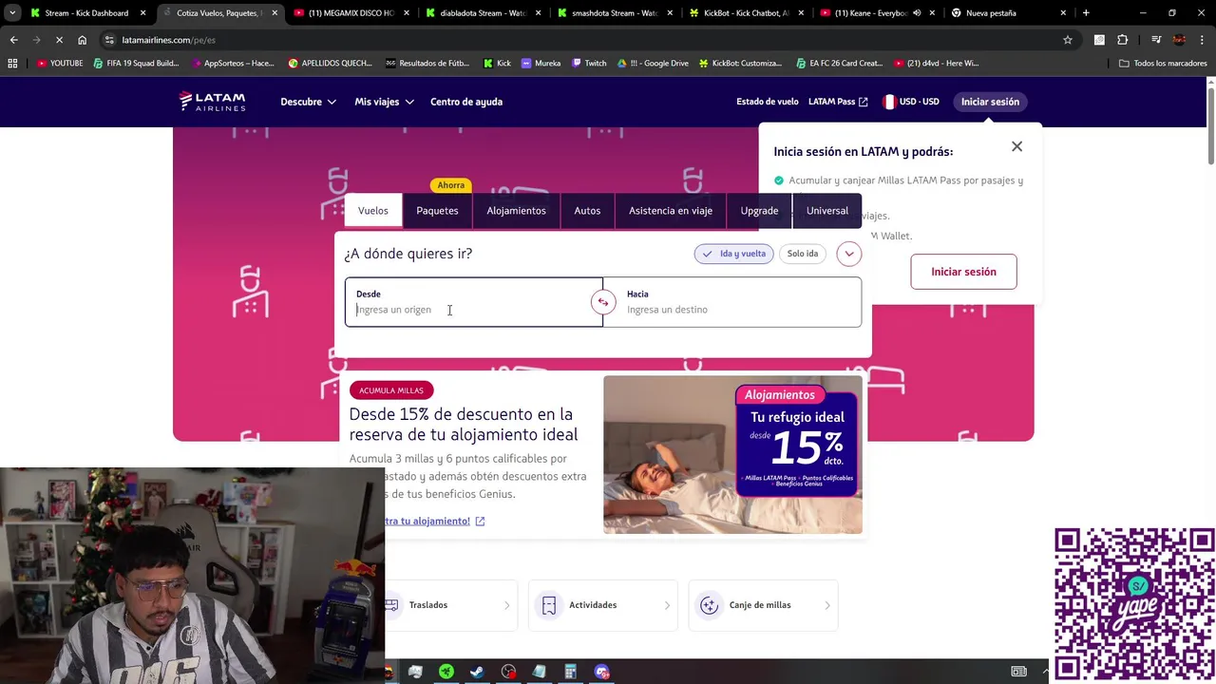1216x684 pixels.
Task: Click the address bar URL latamairlines.com
Action: (169, 40)
